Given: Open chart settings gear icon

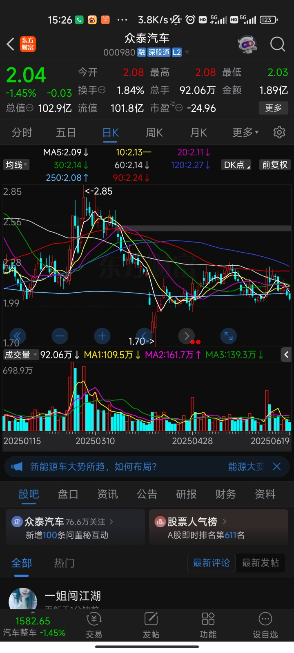Looking at the screenshot, I should [x=279, y=133].
